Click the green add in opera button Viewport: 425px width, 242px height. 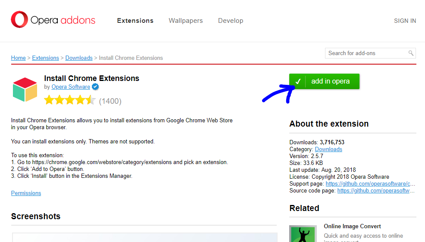pyautogui.click(x=324, y=81)
